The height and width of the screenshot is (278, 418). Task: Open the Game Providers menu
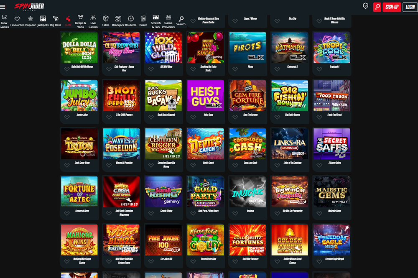click(x=168, y=21)
